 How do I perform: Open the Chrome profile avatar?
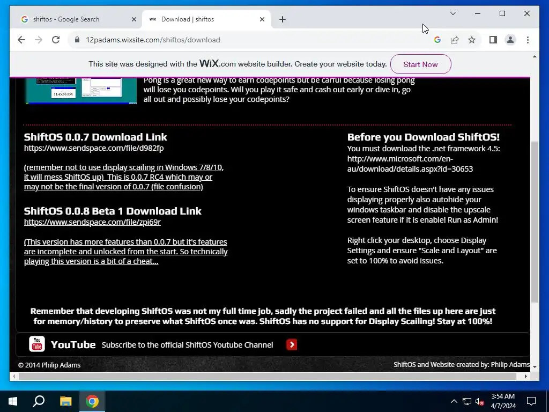click(x=510, y=40)
